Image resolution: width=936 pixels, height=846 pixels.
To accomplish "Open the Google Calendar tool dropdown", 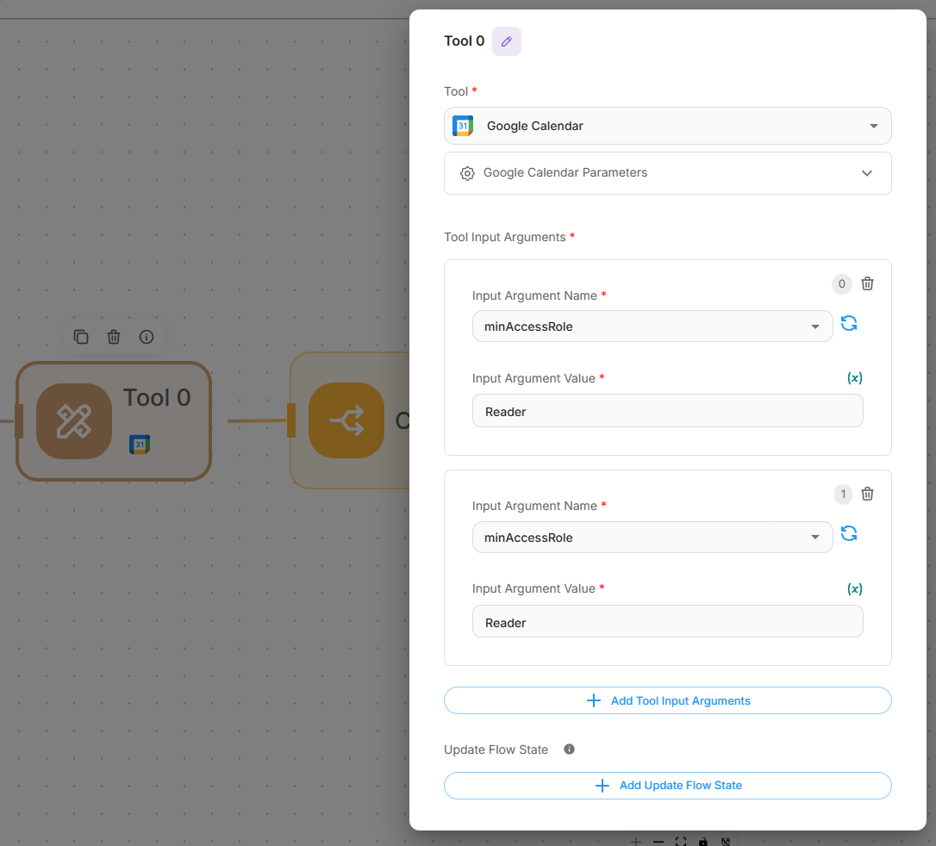I will click(x=667, y=126).
